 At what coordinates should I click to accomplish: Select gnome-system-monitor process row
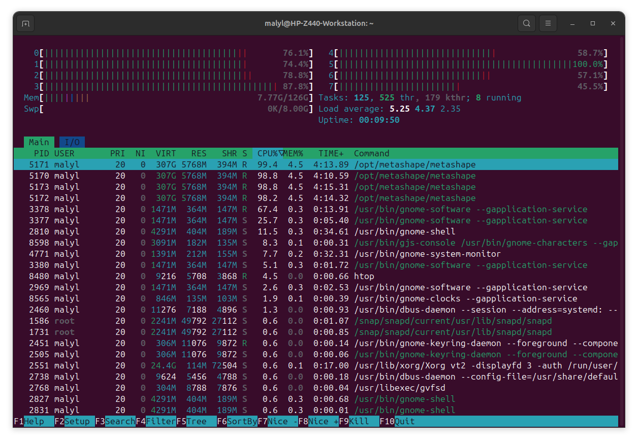[316, 254]
